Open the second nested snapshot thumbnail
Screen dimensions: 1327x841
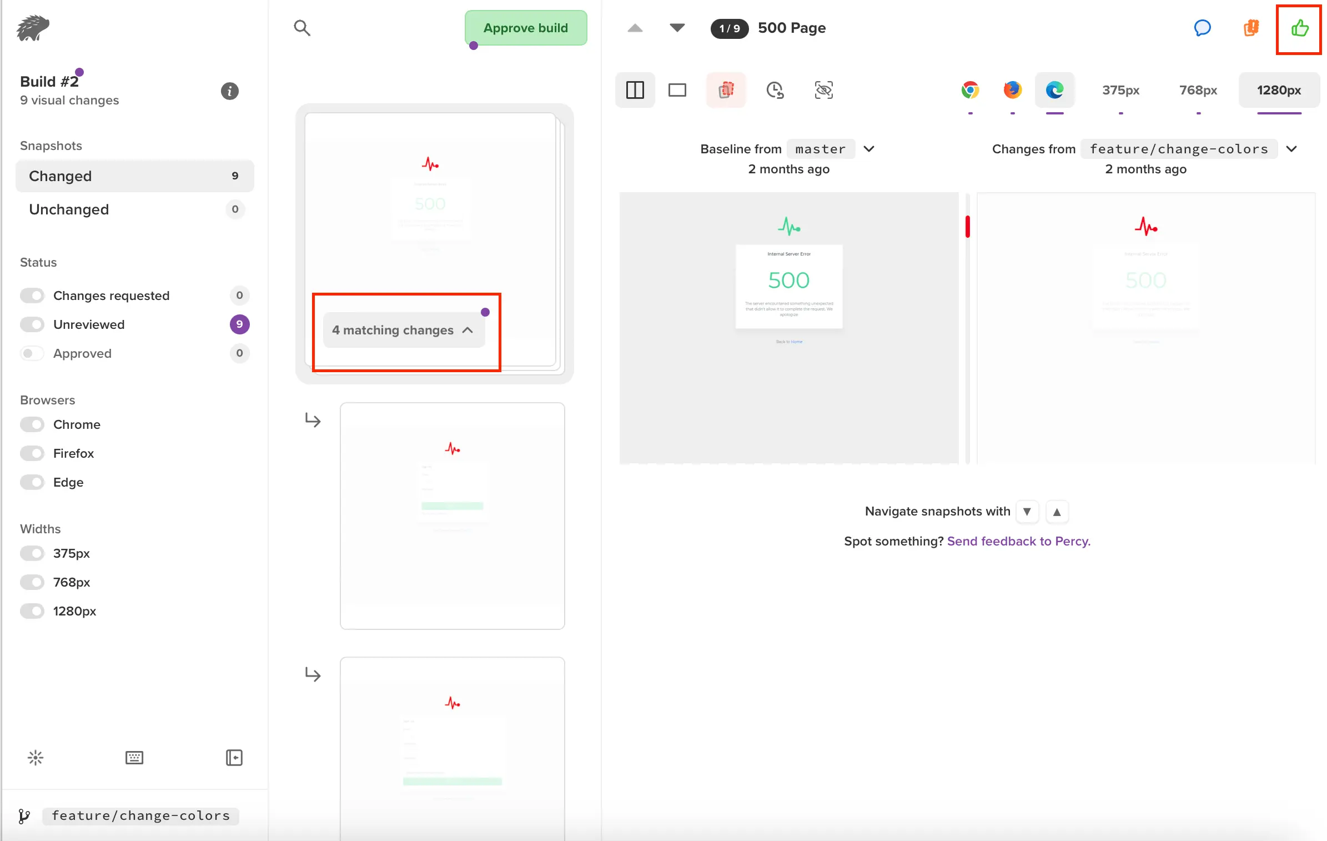click(x=453, y=749)
